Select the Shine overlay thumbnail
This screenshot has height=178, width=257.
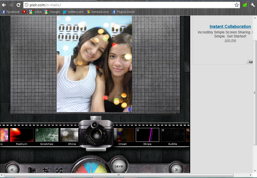pyautogui.click(x=69, y=135)
